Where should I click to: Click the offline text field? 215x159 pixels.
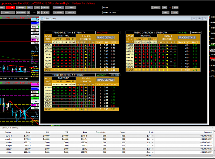tap(127, 8)
